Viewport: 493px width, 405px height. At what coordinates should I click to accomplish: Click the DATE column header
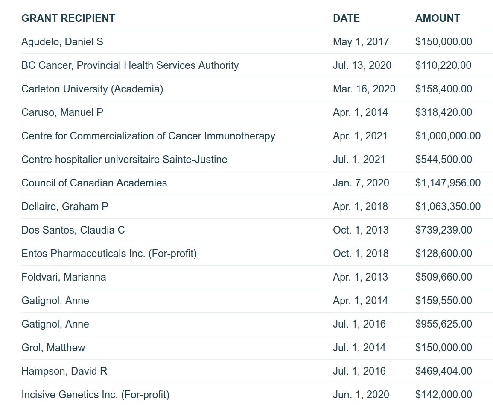[346, 18]
